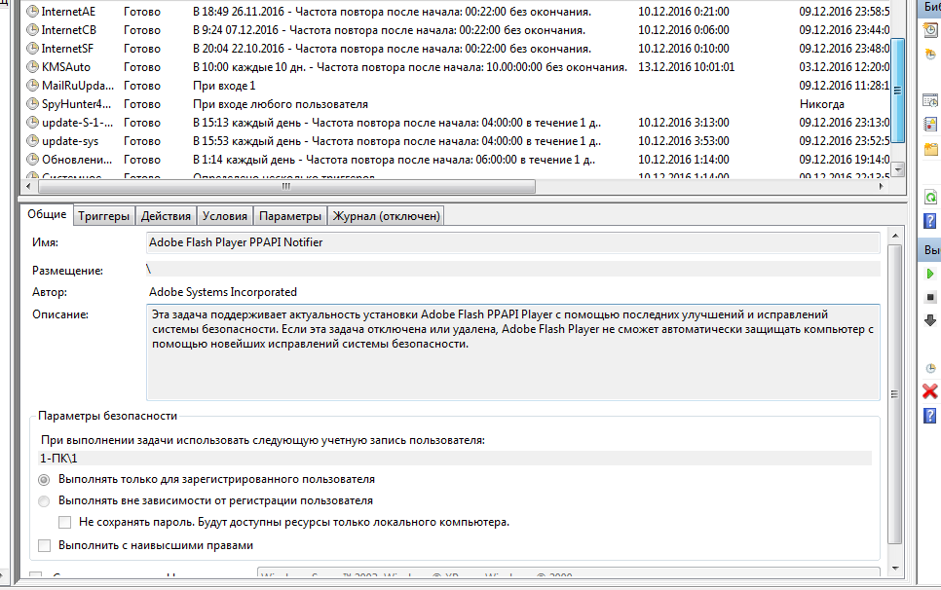Viewport: 941px width, 590px height.
Task: Select the InternetAE task clock icon
Action: click(x=32, y=12)
